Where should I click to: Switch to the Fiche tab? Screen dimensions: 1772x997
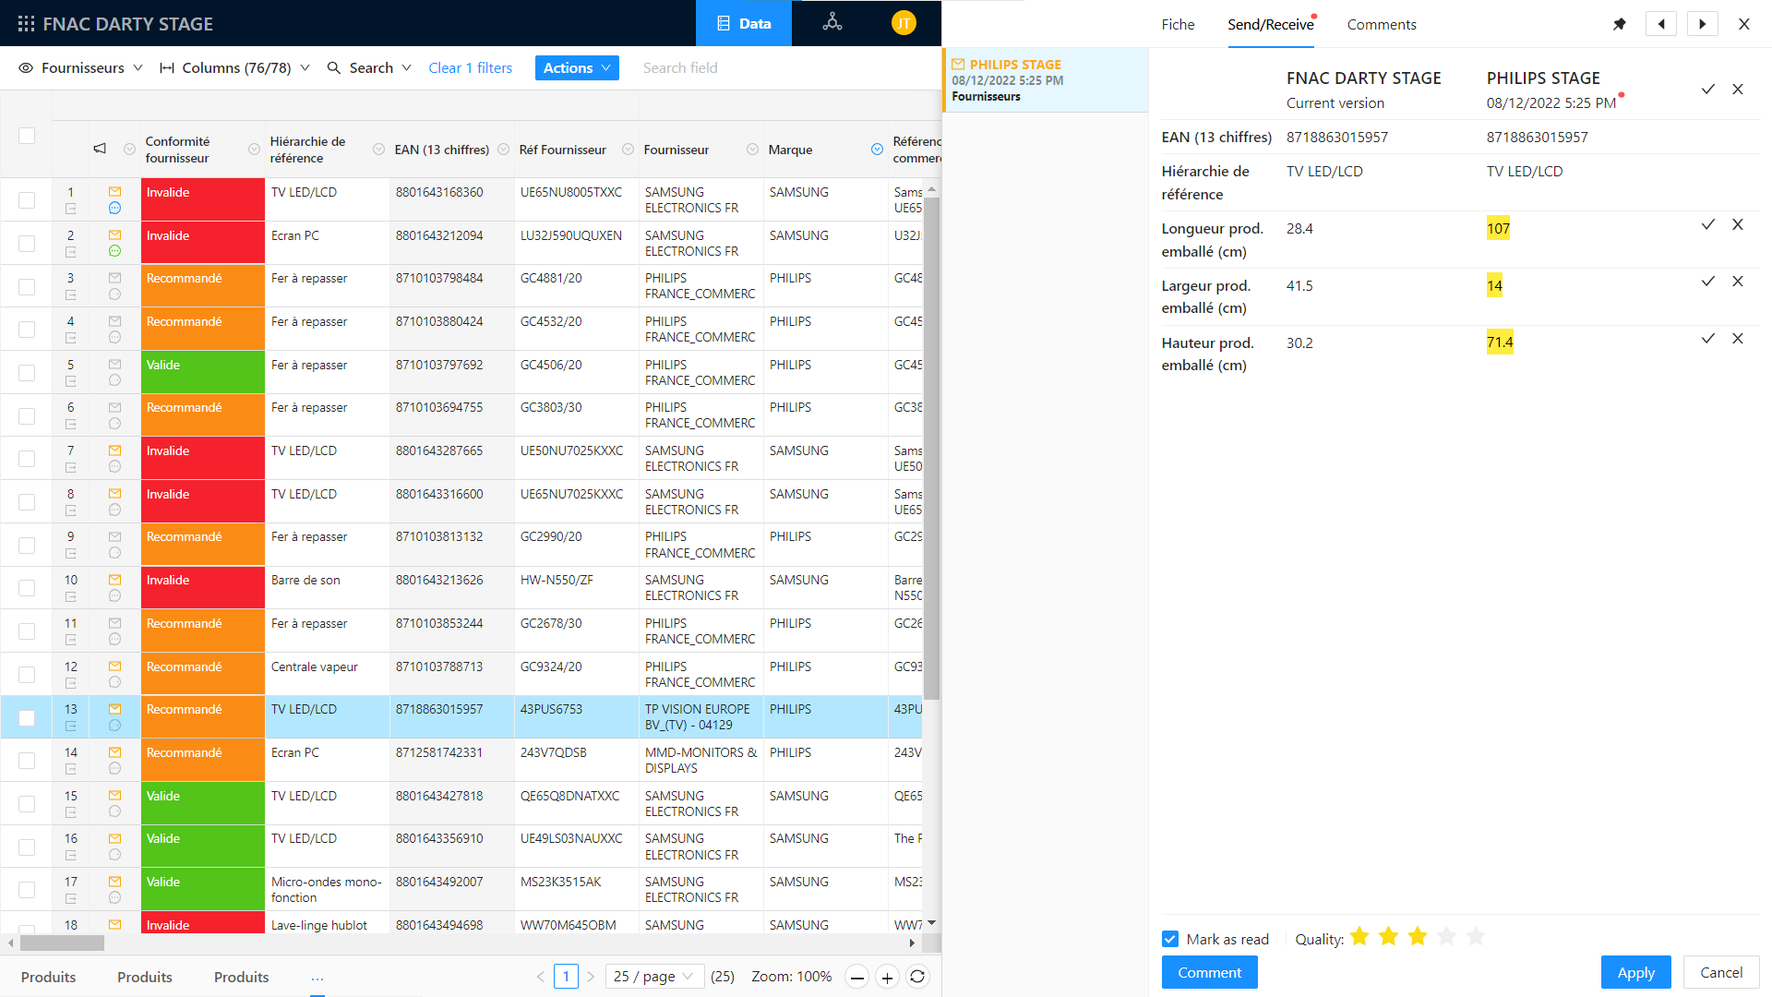(1178, 24)
